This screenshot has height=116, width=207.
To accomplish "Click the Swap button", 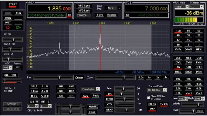I will [92, 112].
